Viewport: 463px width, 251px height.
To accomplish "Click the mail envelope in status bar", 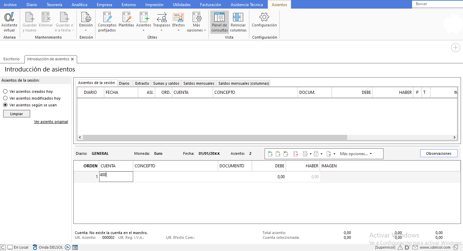I will 415,247.
